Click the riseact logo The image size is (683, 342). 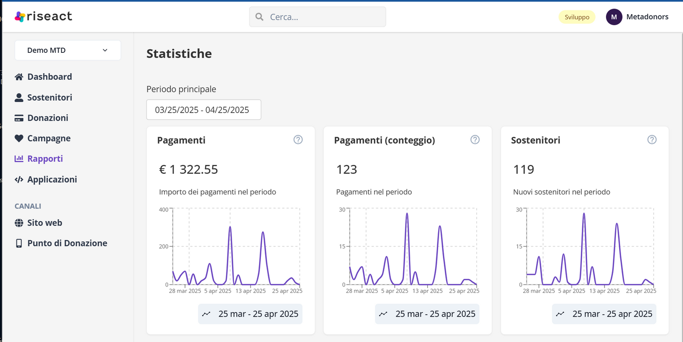click(43, 17)
